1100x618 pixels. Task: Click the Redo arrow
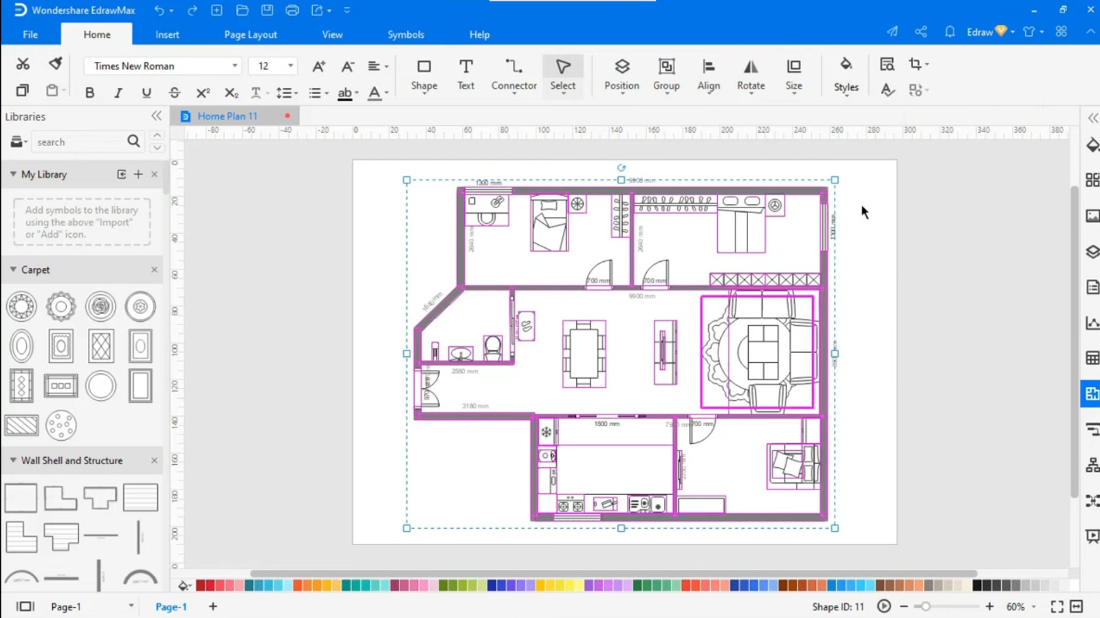(x=192, y=10)
